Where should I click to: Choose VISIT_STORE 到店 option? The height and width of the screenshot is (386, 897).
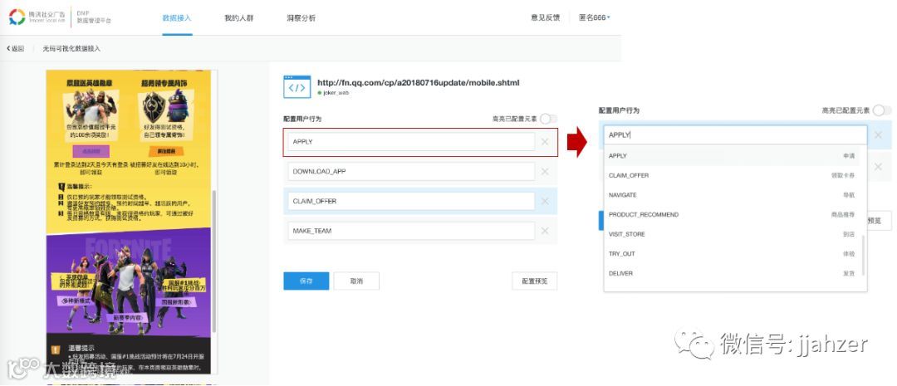pos(732,234)
